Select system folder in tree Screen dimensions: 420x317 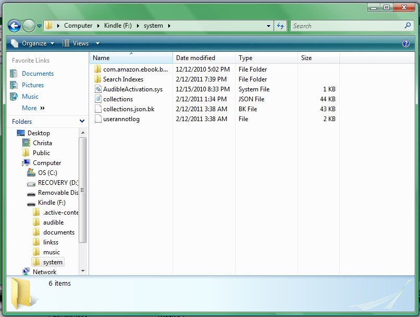click(53, 262)
